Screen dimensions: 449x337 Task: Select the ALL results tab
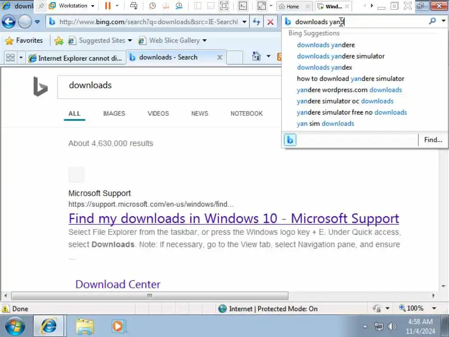75,114
